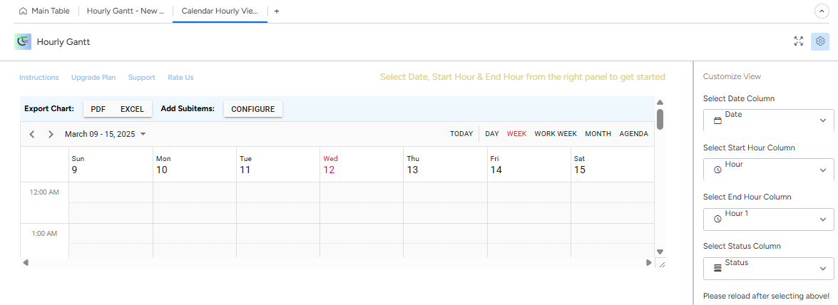The width and height of the screenshot is (838, 305).
Task: Click the home icon on Main Table tab
Action: point(23,11)
